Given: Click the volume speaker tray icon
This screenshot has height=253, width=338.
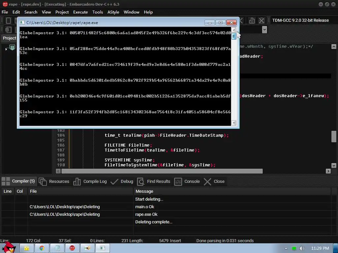Looking at the screenshot, I should (302, 248).
